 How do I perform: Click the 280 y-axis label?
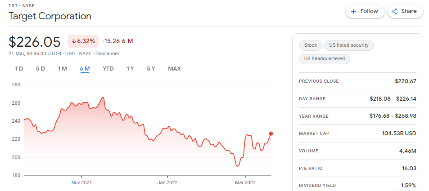(16, 84)
